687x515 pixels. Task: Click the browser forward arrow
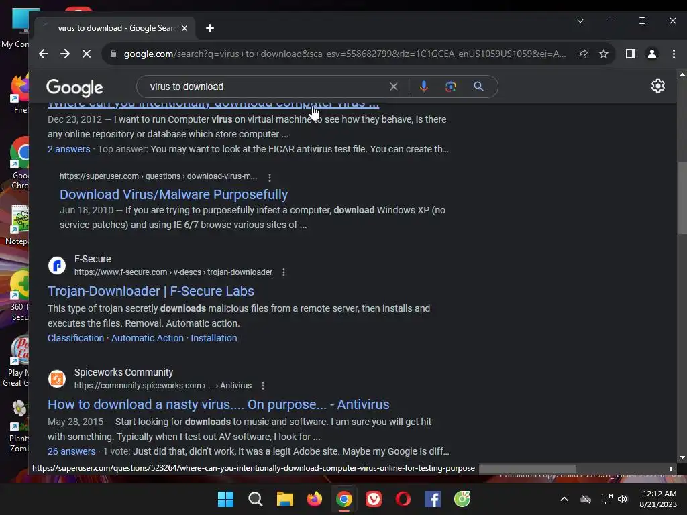click(x=65, y=54)
